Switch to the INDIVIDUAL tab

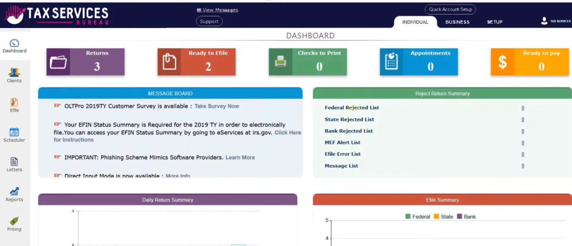point(415,22)
